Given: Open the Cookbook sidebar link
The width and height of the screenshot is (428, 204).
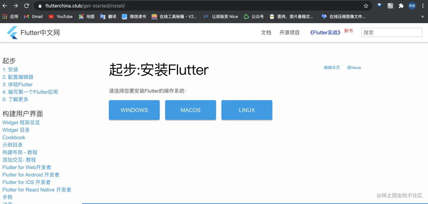Looking at the screenshot, I should point(14,137).
